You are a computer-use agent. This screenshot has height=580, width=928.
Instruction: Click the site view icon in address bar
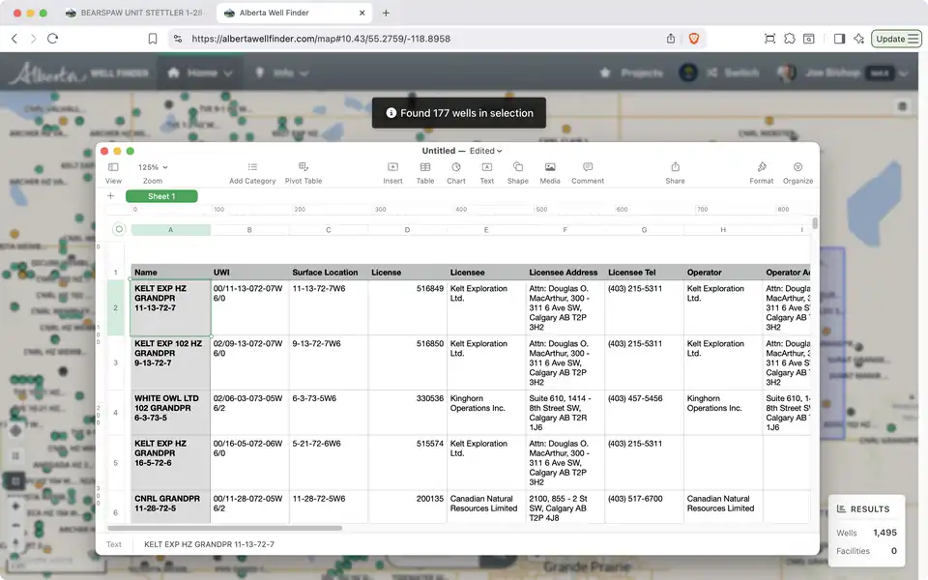pyautogui.click(x=178, y=39)
